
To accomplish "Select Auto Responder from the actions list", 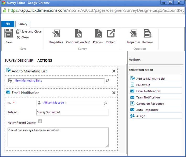I will (147, 110).
